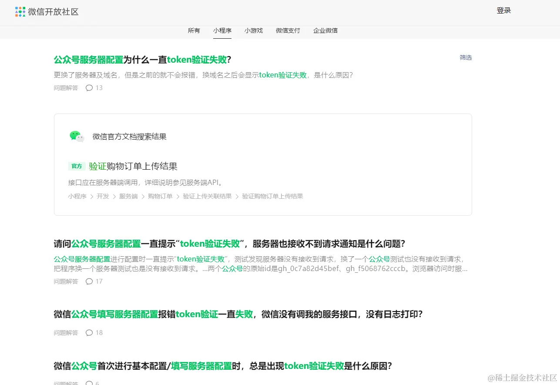Click the 登录 login link
The image size is (560, 385).
point(504,11)
